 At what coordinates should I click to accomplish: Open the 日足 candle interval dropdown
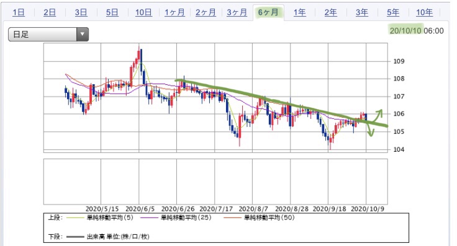pyautogui.click(x=48, y=34)
